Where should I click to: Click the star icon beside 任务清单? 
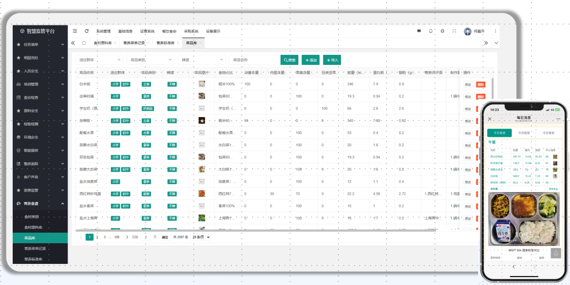tap(18, 44)
